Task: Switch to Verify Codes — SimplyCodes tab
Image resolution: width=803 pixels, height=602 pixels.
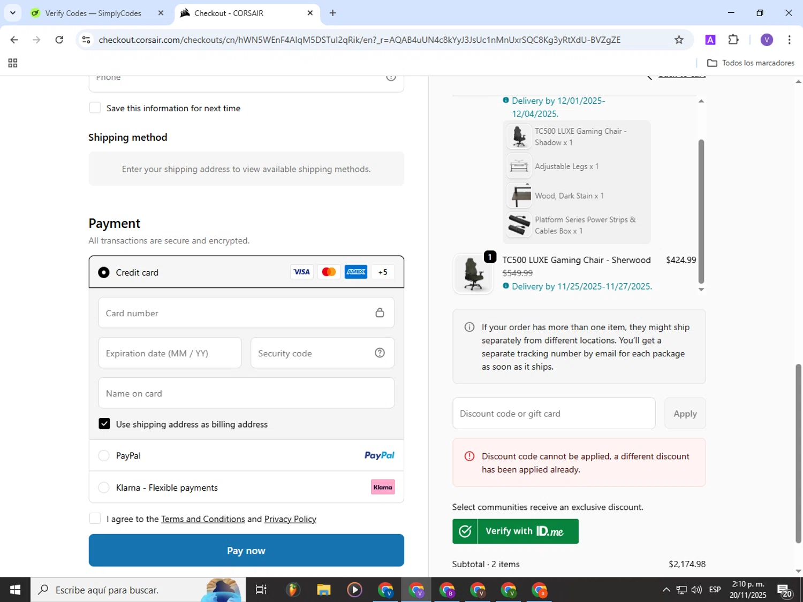Action: 94,13
